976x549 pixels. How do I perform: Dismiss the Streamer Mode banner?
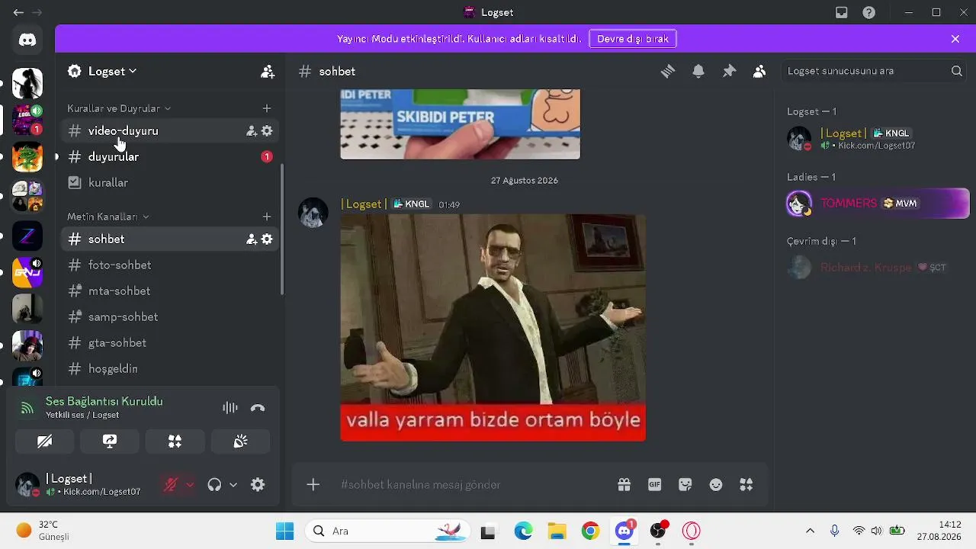click(955, 39)
